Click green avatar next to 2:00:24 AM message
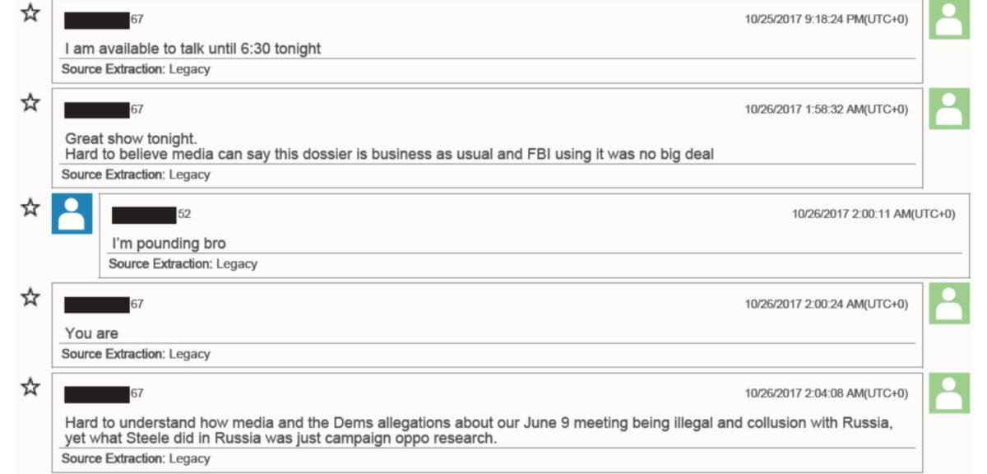 pos(949,304)
